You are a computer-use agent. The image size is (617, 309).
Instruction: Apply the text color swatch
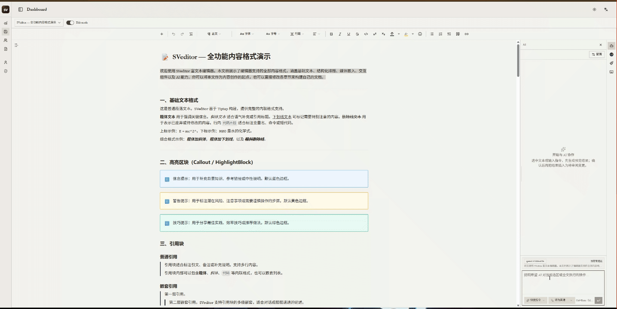pyautogui.click(x=392, y=34)
